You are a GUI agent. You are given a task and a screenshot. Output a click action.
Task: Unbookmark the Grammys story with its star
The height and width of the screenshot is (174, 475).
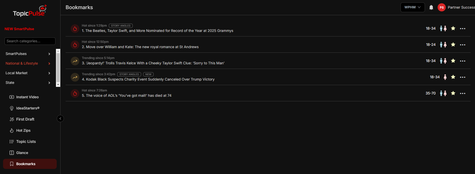453,28
